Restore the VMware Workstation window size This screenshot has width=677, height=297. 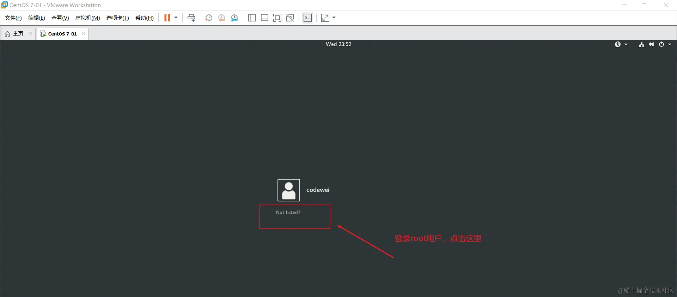tap(645, 5)
